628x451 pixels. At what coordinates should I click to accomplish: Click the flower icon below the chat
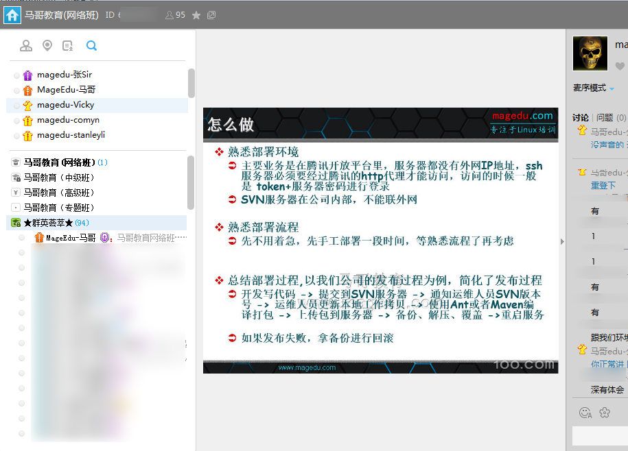coord(605,412)
